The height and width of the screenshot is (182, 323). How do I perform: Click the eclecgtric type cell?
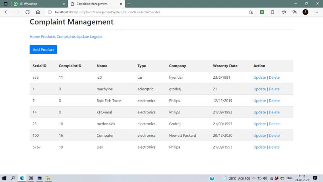click(145, 89)
